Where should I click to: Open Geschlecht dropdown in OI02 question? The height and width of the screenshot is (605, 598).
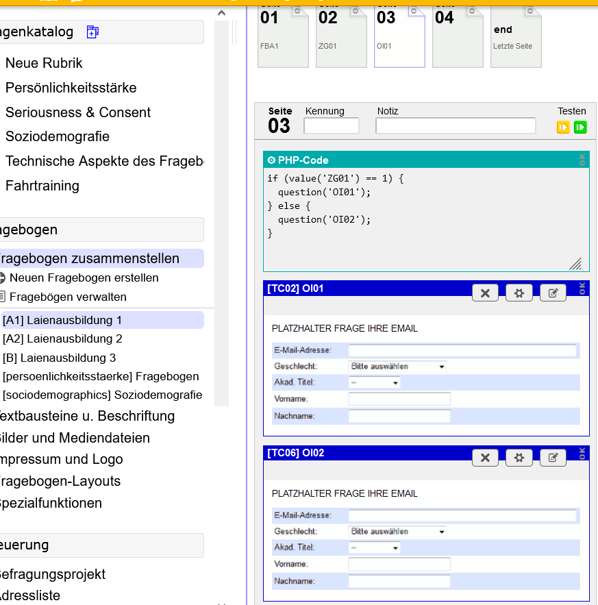pos(397,532)
